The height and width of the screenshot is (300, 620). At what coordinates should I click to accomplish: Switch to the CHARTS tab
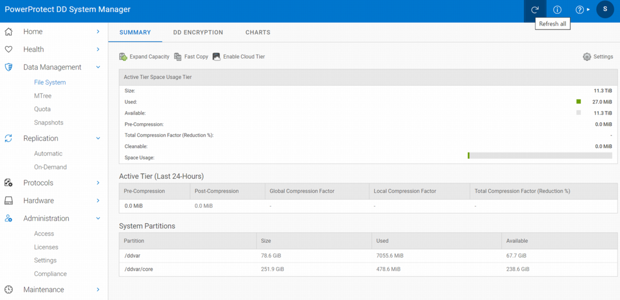click(258, 32)
